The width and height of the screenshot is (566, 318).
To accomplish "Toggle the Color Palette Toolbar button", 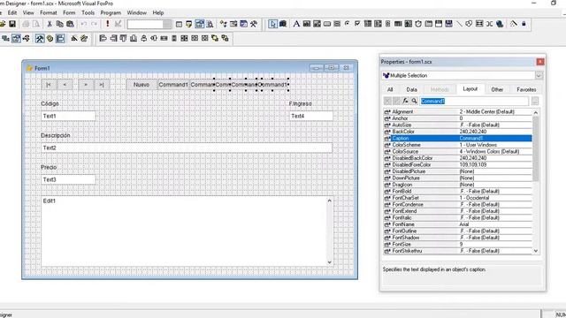I will [50, 38].
